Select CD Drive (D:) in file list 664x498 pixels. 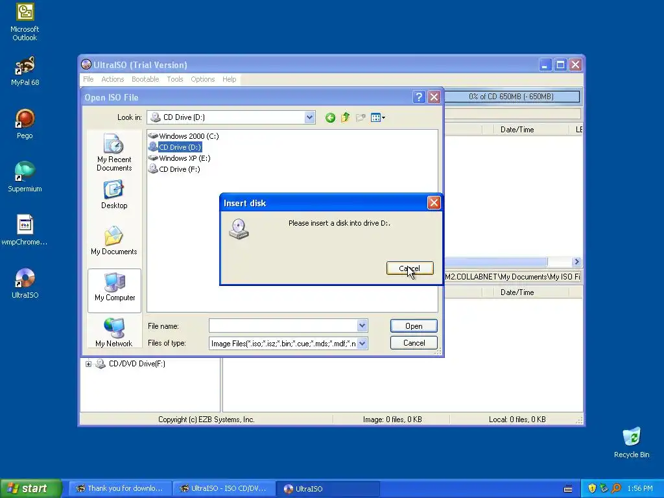[175, 147]
